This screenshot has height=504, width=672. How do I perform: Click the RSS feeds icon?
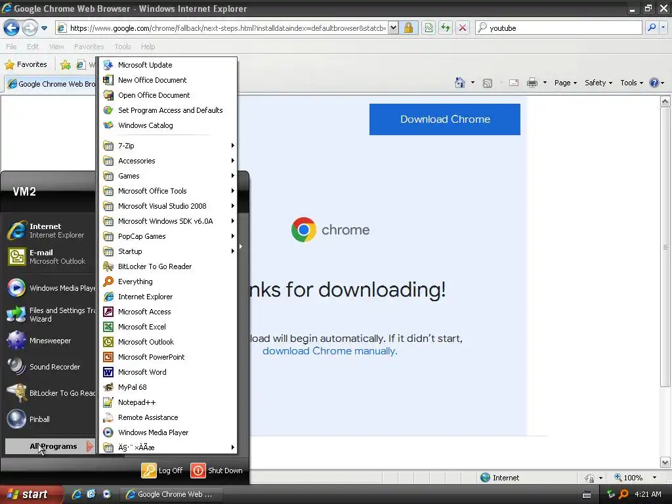tap(488, 83)
